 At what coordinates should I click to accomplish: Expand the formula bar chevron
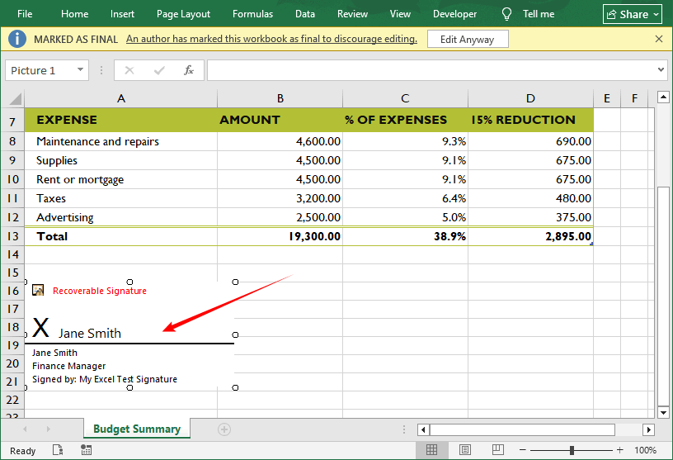(661, 69)
